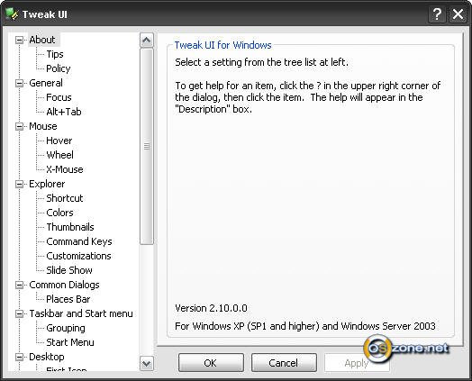Screen dimensions: 472x381
Task: Collapse the Mouse tree node
Action: pyautogui.click(x=19, y=126)
